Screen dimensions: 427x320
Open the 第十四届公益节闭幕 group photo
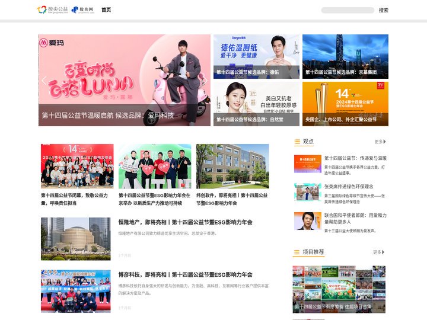click(x=77, y=167)
